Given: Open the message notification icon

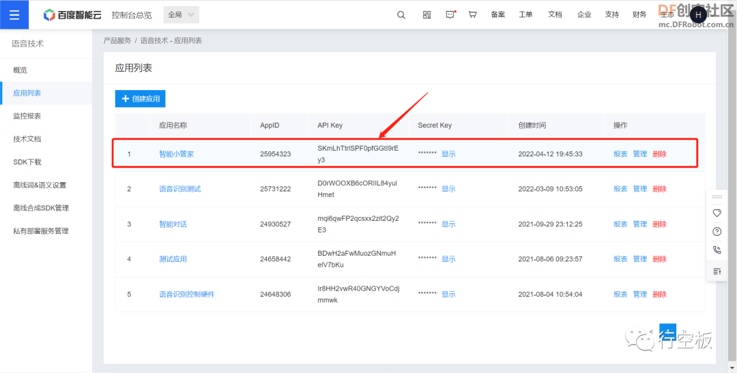Looking at the screenshot, I should click(450, 14).
